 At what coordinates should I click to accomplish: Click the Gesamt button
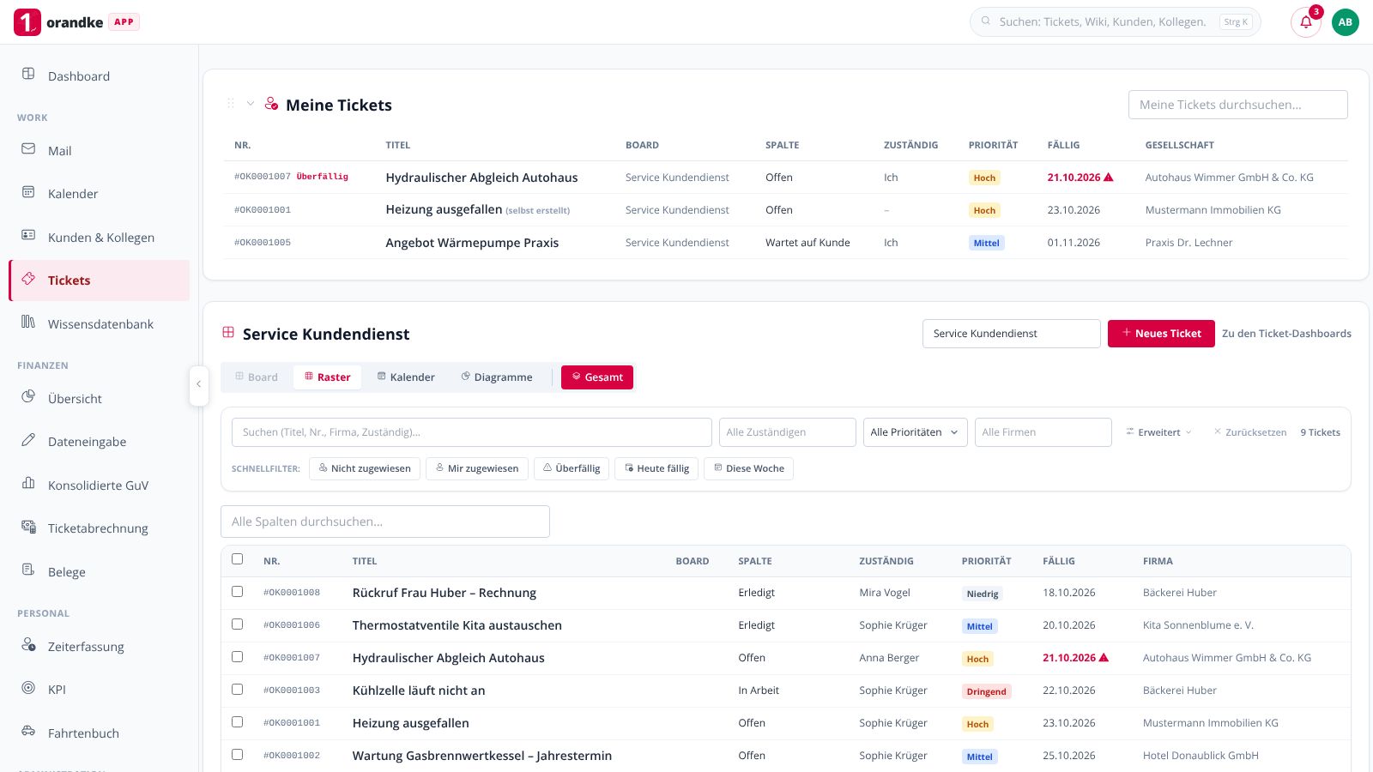(x=597, y=377)
